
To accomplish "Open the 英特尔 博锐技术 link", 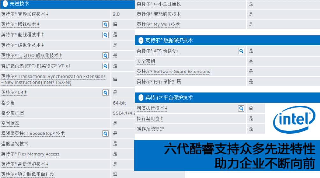I will (x=20, y=24).
